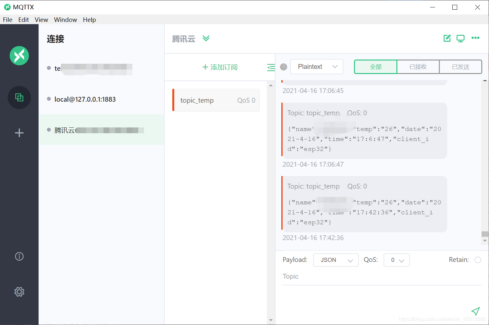Open the scripts panel in the sidebar
The width and height of the screenshot is (489, 325).
[x=19, y=97]
